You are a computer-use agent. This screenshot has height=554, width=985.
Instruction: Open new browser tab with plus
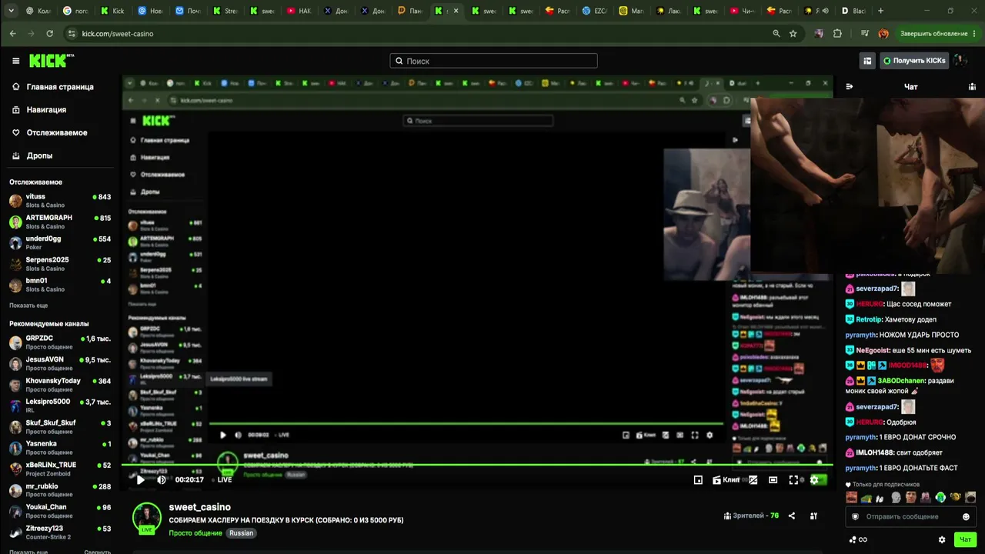tap(881, 11)
